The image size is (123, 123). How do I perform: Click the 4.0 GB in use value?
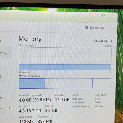(25, 100)
